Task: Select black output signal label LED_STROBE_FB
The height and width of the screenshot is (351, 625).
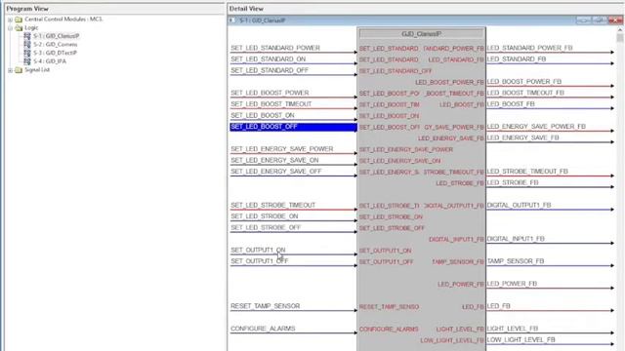Action: tap(513, 182)
